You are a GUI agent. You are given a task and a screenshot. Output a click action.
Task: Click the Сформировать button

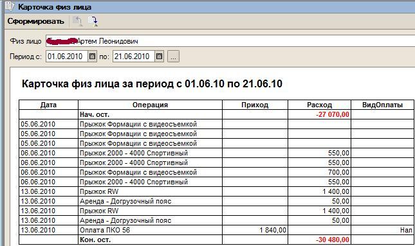[x=36, y=21]
